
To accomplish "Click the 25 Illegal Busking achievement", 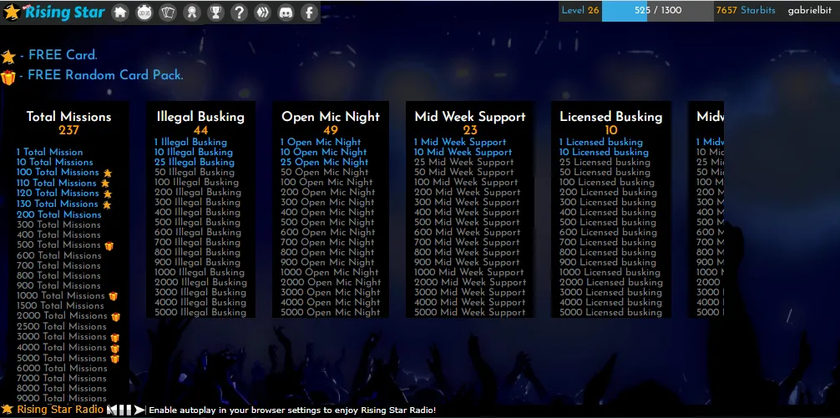I will 195,162.
